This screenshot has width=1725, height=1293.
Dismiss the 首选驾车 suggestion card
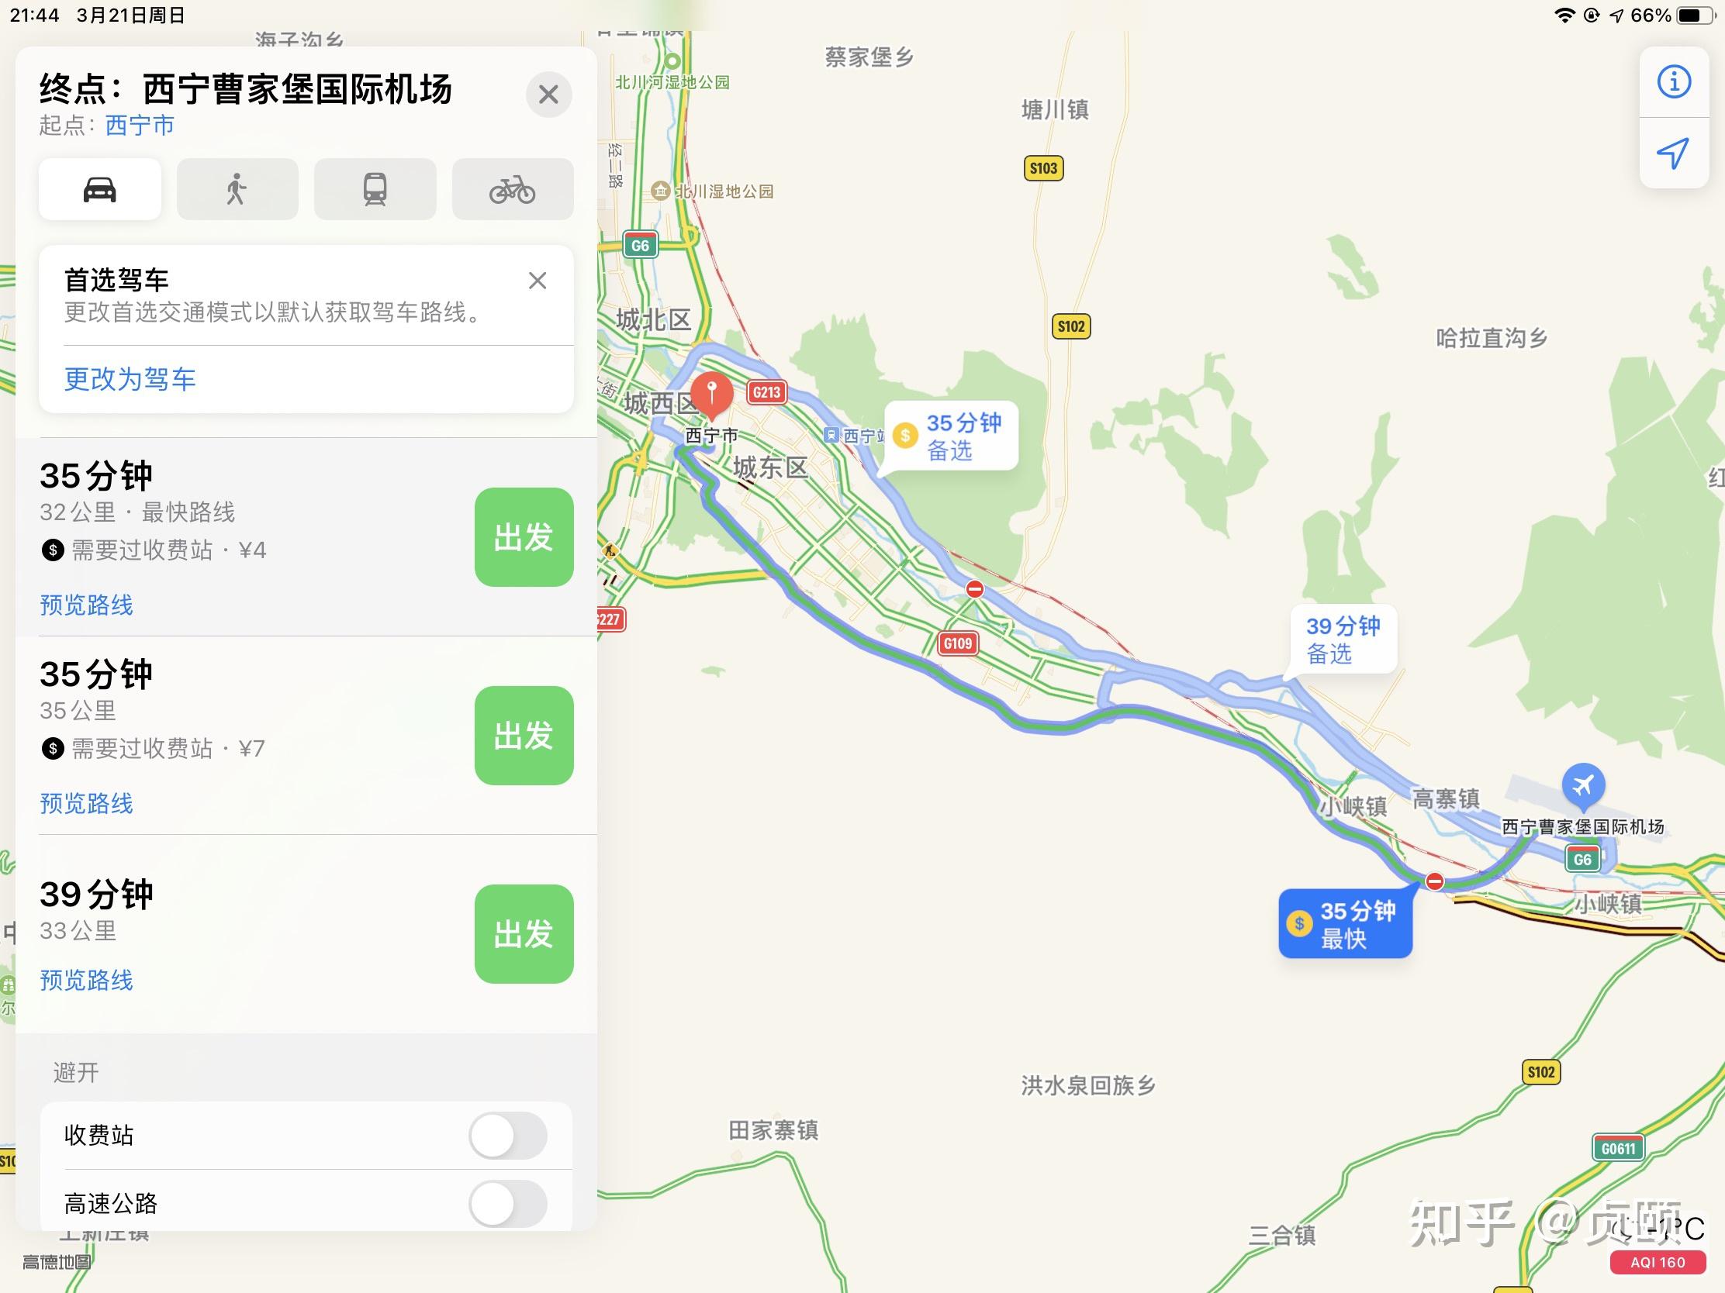[x=538, y=281]
